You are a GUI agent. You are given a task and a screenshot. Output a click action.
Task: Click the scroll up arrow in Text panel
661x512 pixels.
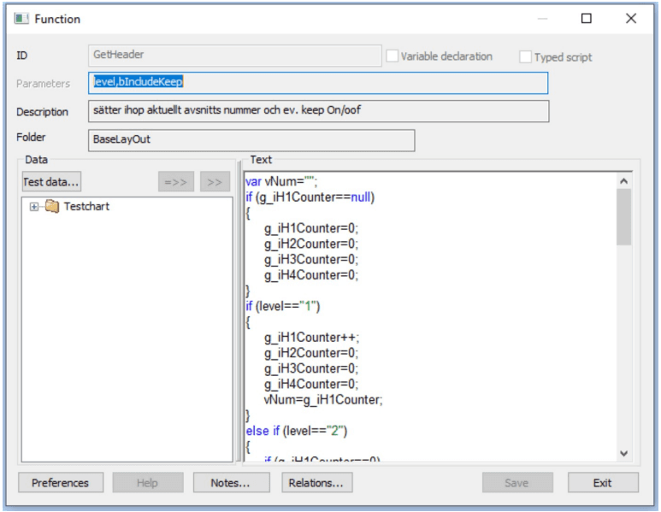(623, 181)
